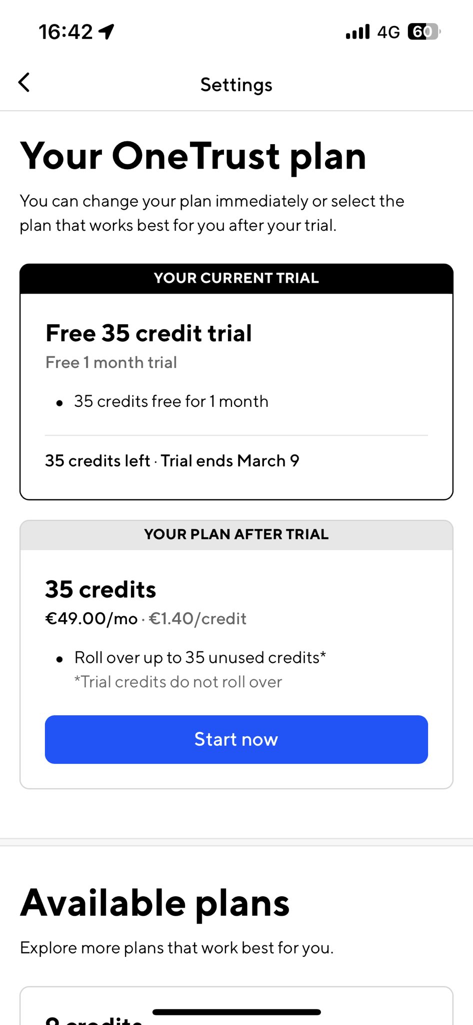Screen dimensions: 473x1025
Task: Tap the cellular signal bars icon
Action: coord(357,32)
